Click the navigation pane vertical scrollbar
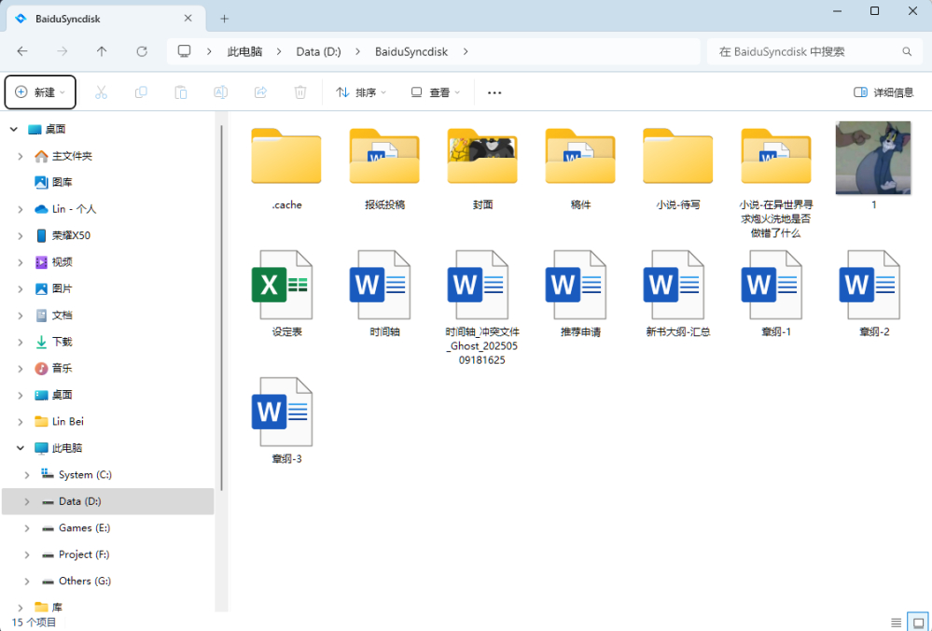This screenshot has width=932, height=631. [221, 308]
